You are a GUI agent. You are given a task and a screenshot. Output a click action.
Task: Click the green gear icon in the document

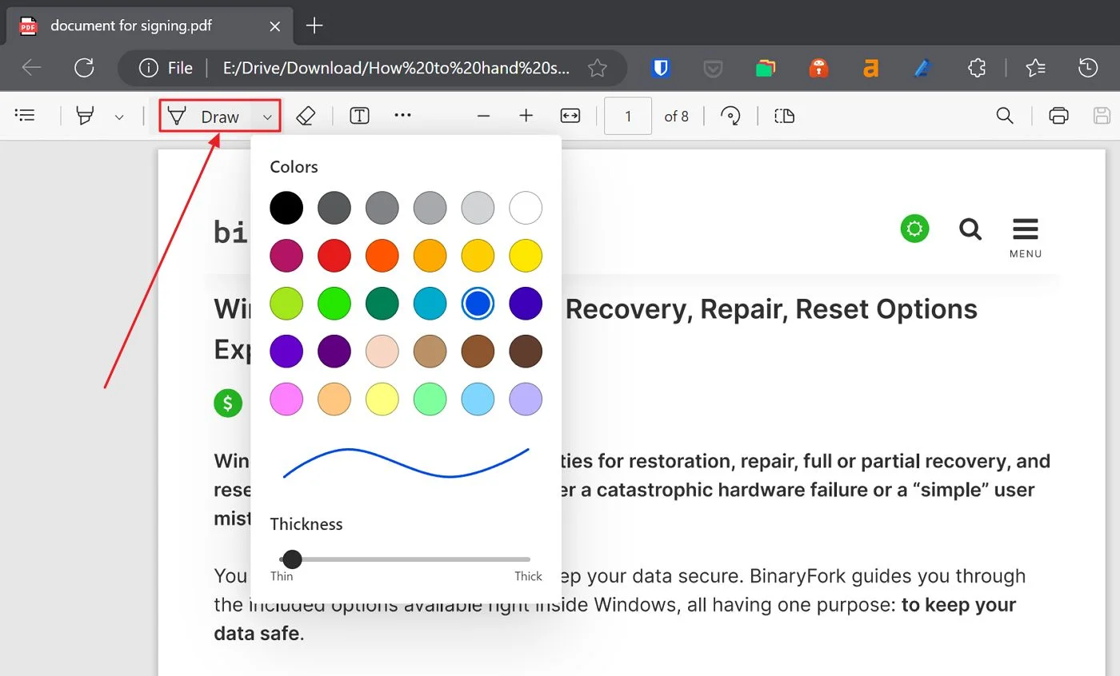(914, 229)
